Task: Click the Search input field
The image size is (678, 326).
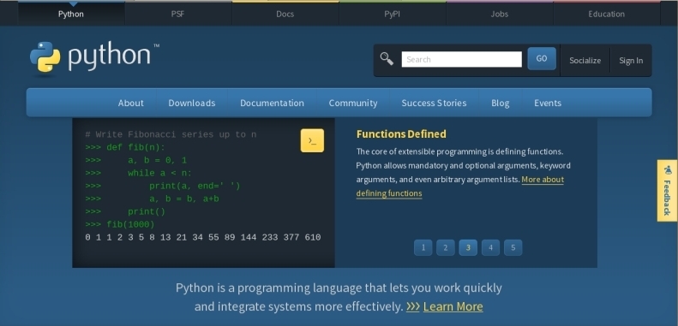Action: coord(461,60)
